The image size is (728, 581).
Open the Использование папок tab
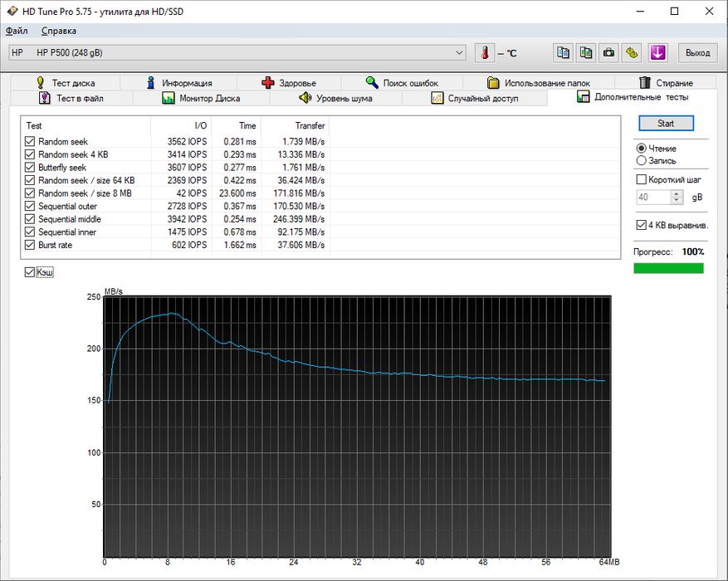tap(539, 83)
